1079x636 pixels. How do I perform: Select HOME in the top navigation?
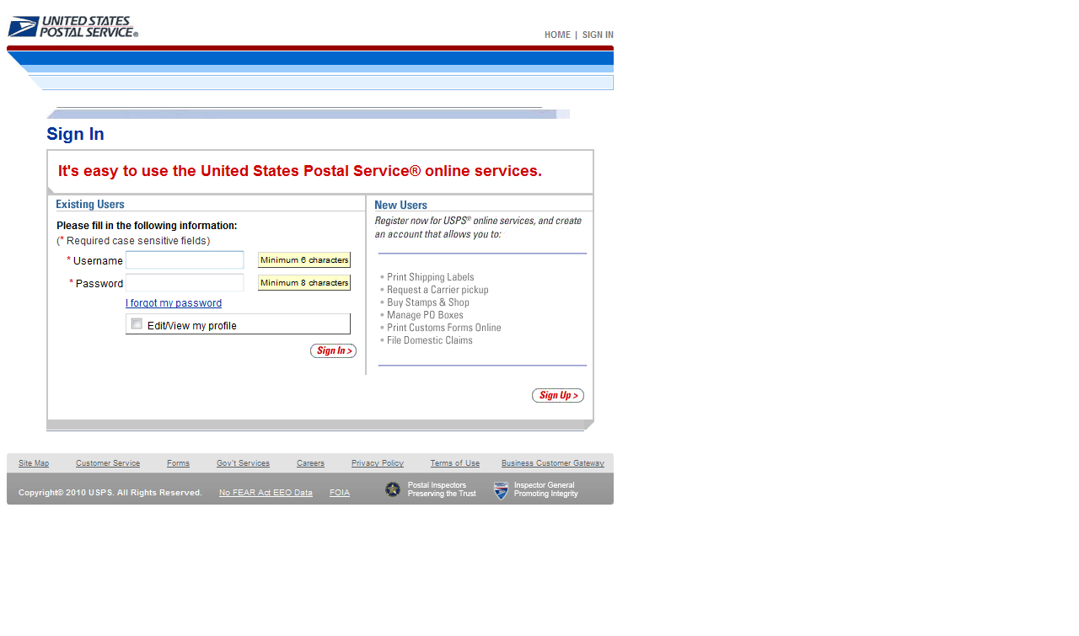(557, 35)
